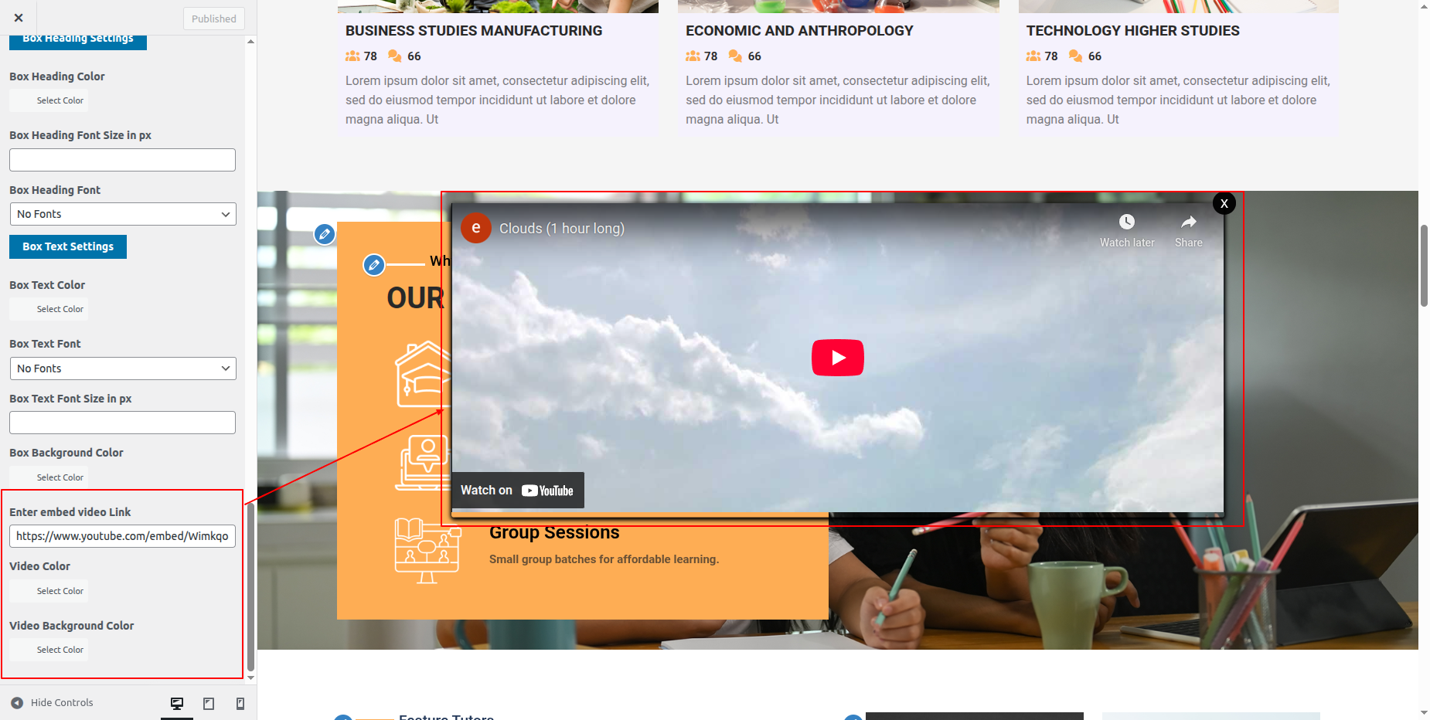Click the edit pencil shortcut beside OUR heading
This screenshot has width=1430, height=720.
coord(374,265)
